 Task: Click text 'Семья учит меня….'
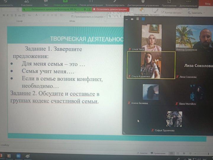(x=48, y=71)
